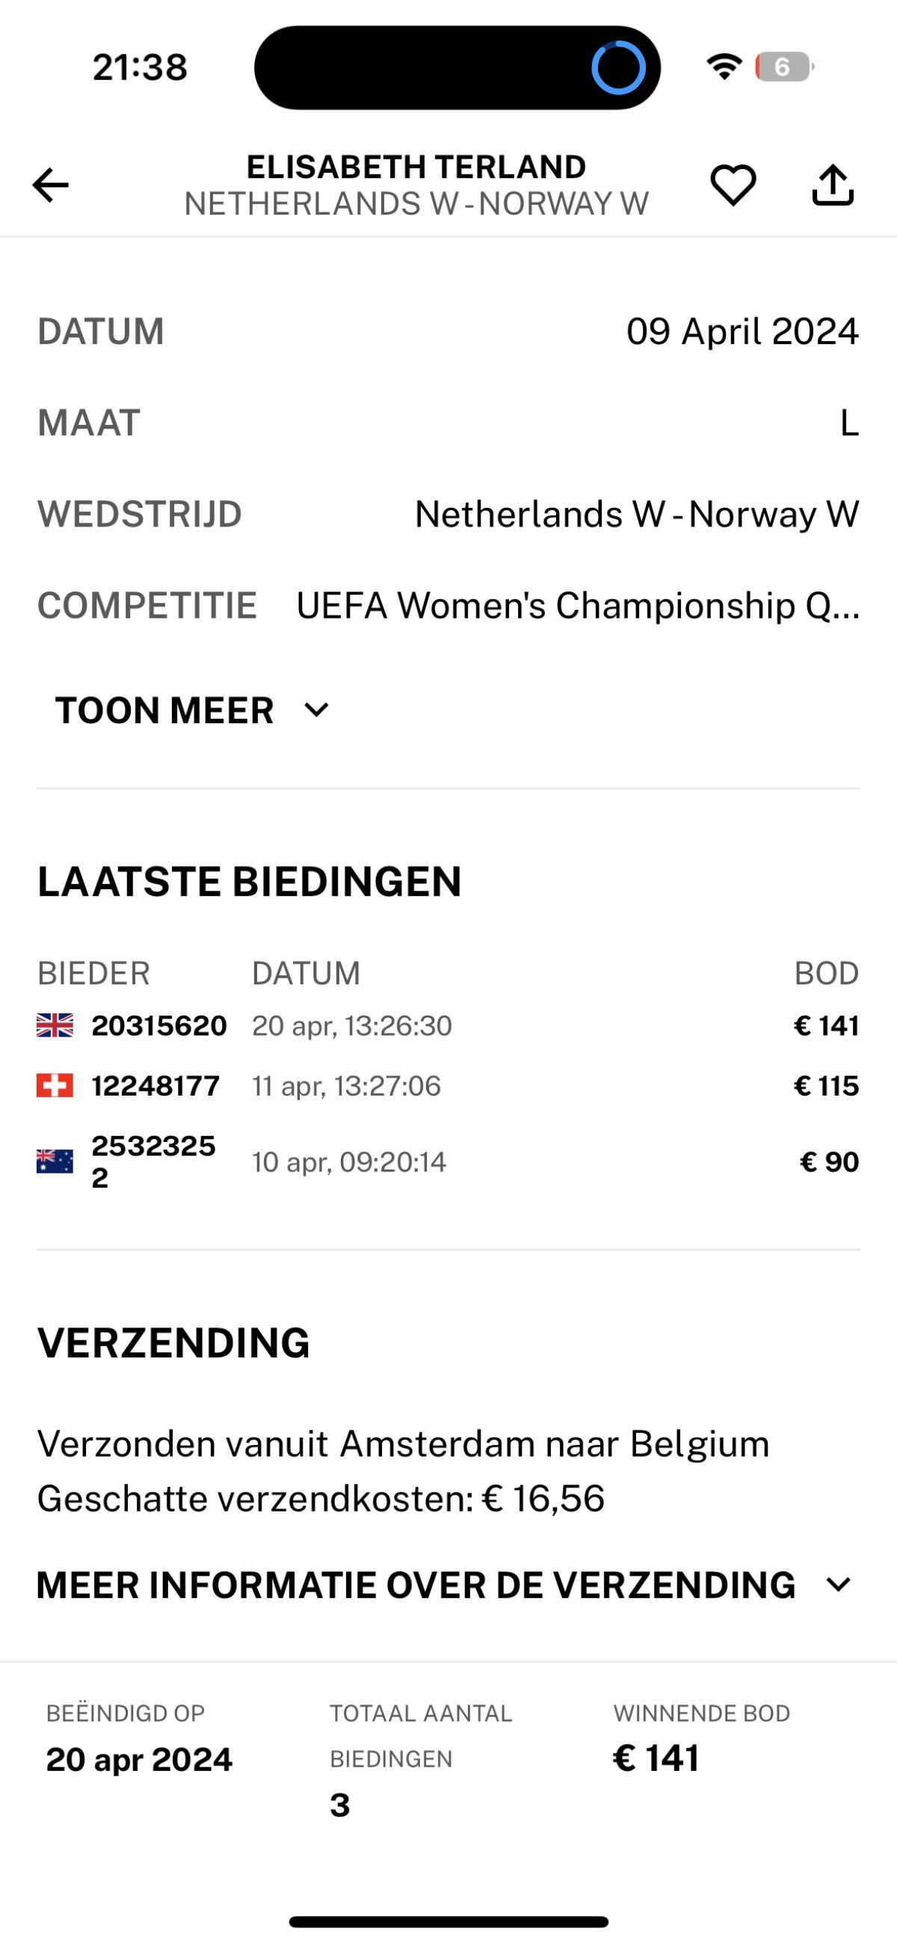The width and height of the screenshot is (897, 1946).
Task: Tap the home indicator bar
Action: coord(449,1922)
